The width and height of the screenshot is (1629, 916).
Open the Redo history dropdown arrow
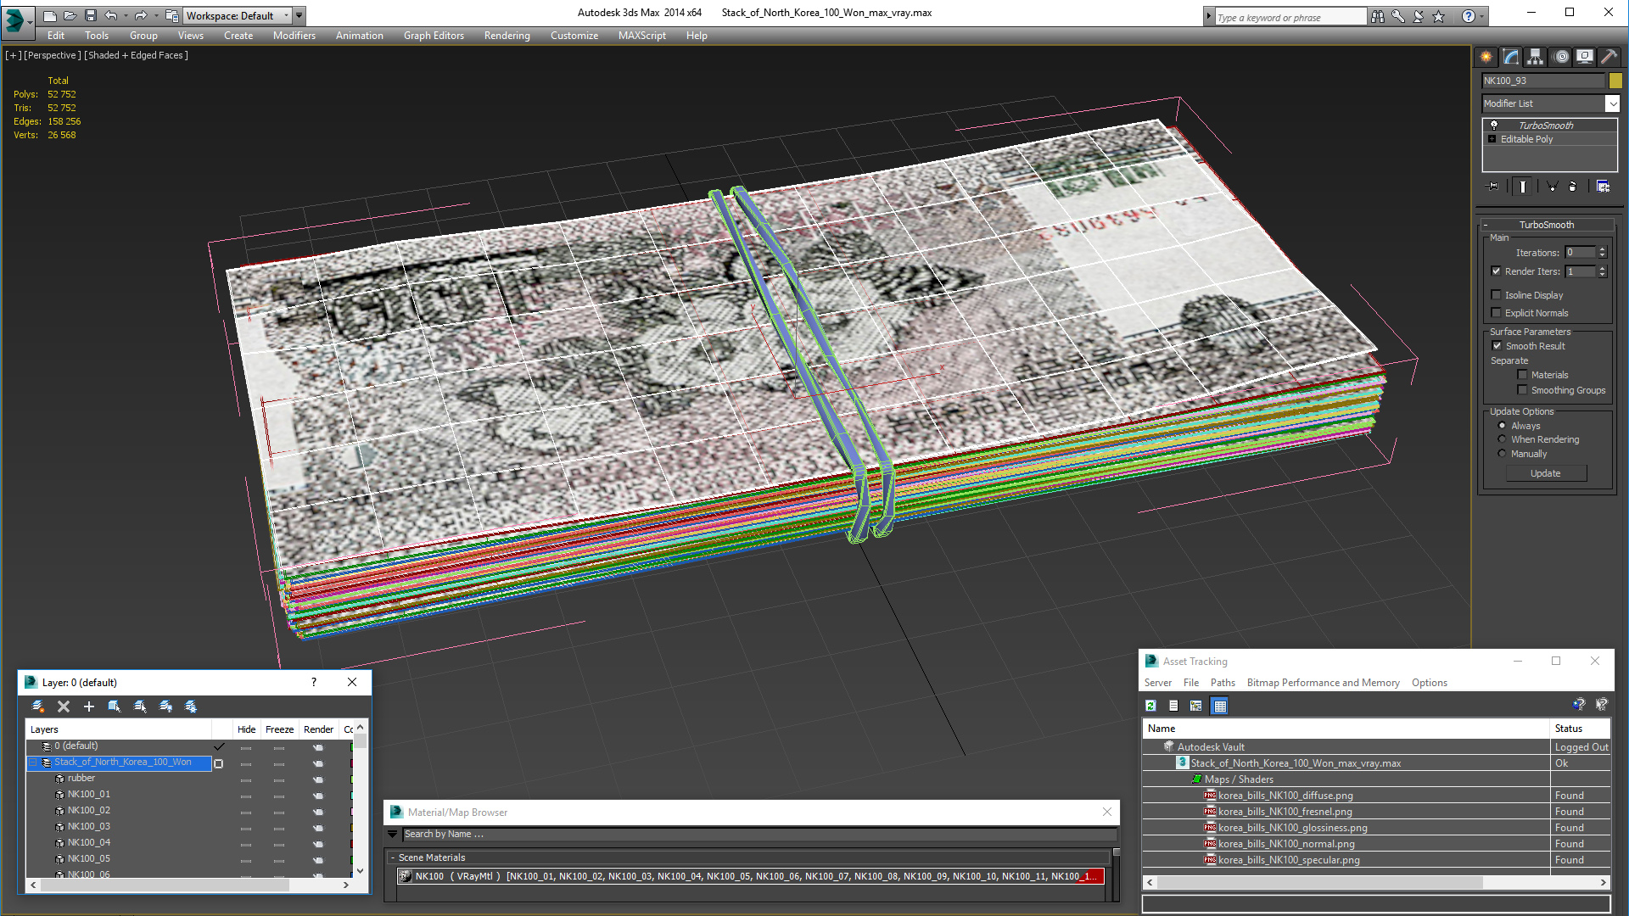[156, 15]
